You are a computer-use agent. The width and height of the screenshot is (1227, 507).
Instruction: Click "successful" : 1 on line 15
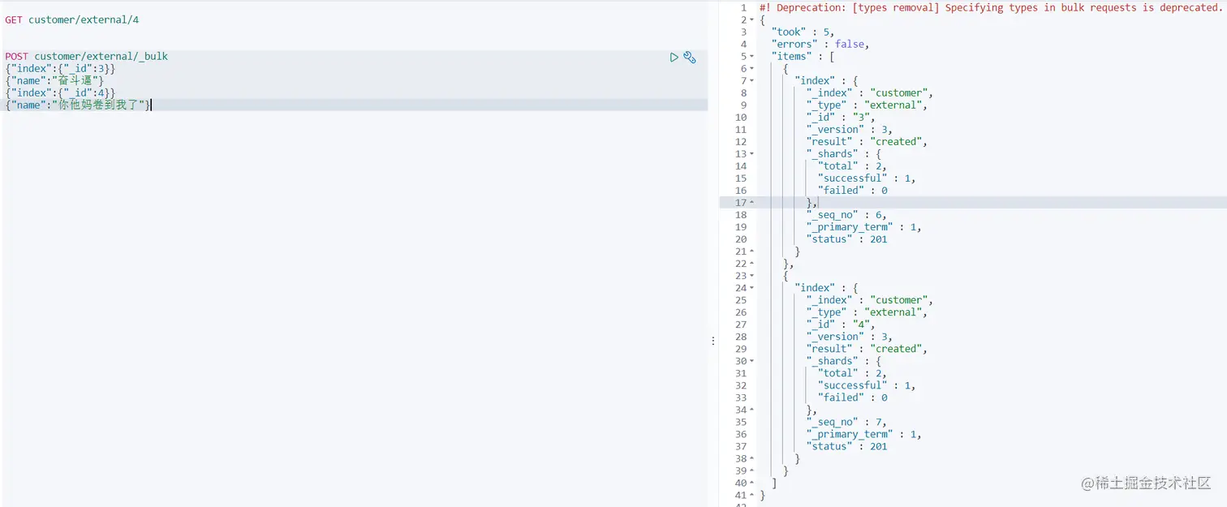tap(867, 178)
